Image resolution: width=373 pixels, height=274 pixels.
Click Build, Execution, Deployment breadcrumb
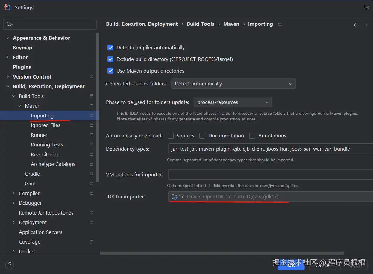tap(142, 24)
